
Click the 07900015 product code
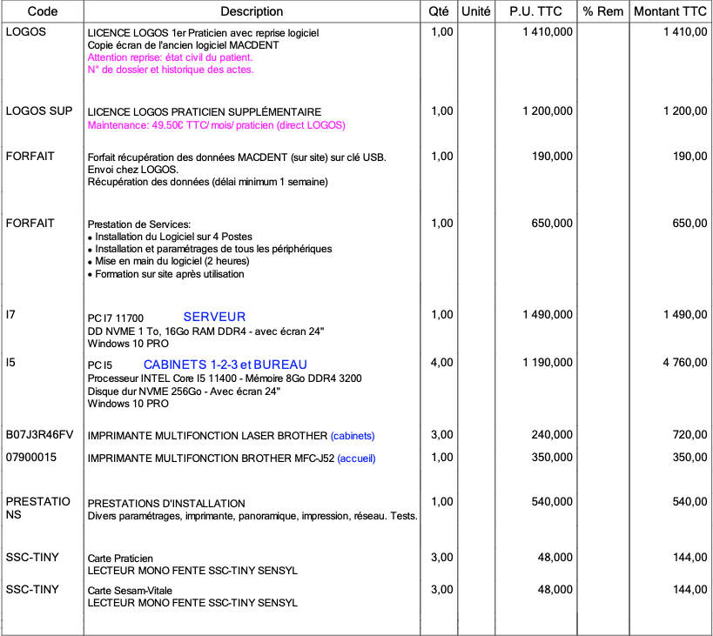(x=32, y=456)
